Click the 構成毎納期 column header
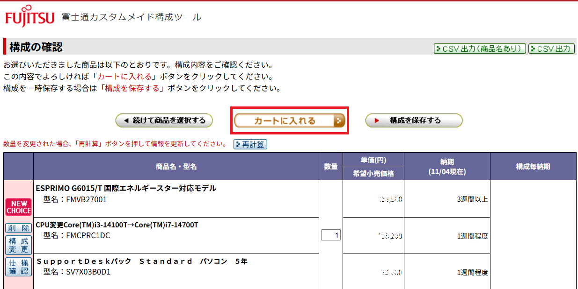This screenshot has height=289, width=578. point(533,167)
